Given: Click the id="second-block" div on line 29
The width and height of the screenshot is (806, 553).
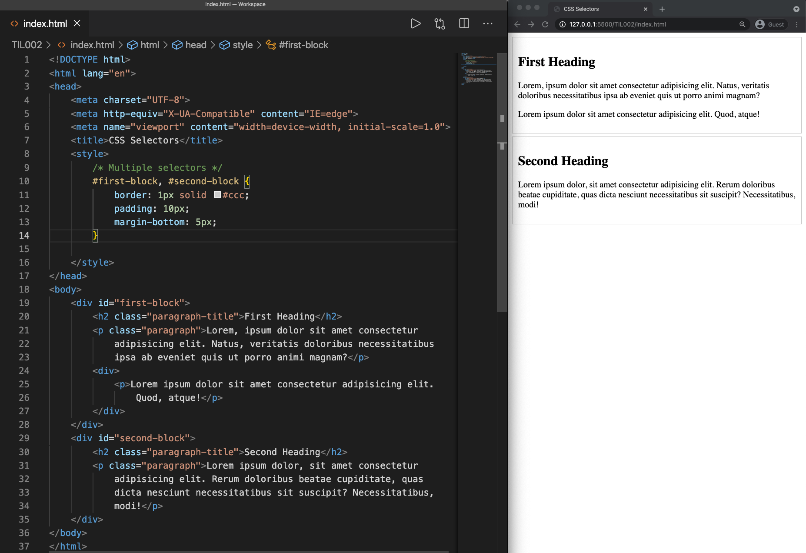Looking at the screenshot, I should tap(133, 438).
